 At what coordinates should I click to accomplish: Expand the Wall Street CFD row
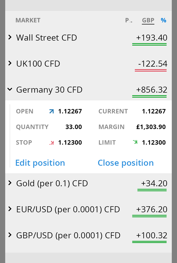(x=10, y=37)
